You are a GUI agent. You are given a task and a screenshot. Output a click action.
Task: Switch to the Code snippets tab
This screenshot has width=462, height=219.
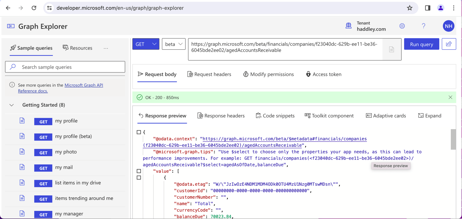pos(275,116)
